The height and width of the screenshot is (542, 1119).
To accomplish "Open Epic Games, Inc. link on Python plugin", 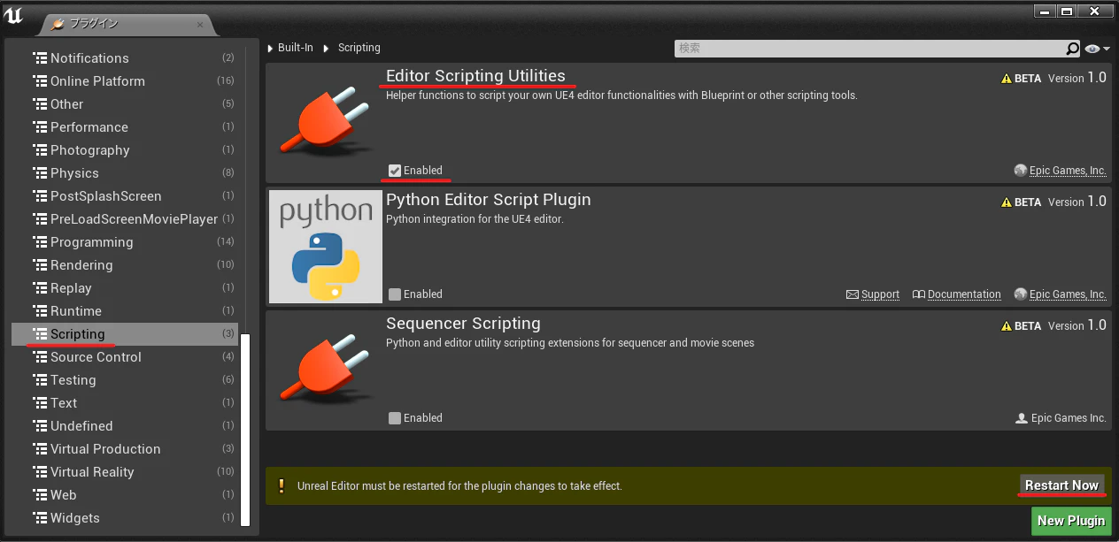I will click(1068, 294).
